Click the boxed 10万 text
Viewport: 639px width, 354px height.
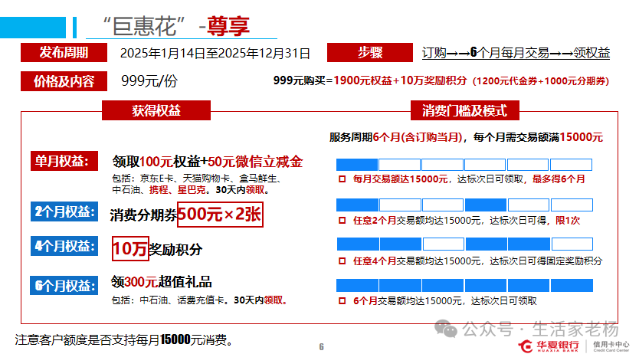point(130,248)
